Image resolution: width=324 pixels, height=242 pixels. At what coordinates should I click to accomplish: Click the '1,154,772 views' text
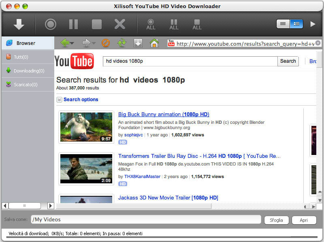click(x=207, y=176)
